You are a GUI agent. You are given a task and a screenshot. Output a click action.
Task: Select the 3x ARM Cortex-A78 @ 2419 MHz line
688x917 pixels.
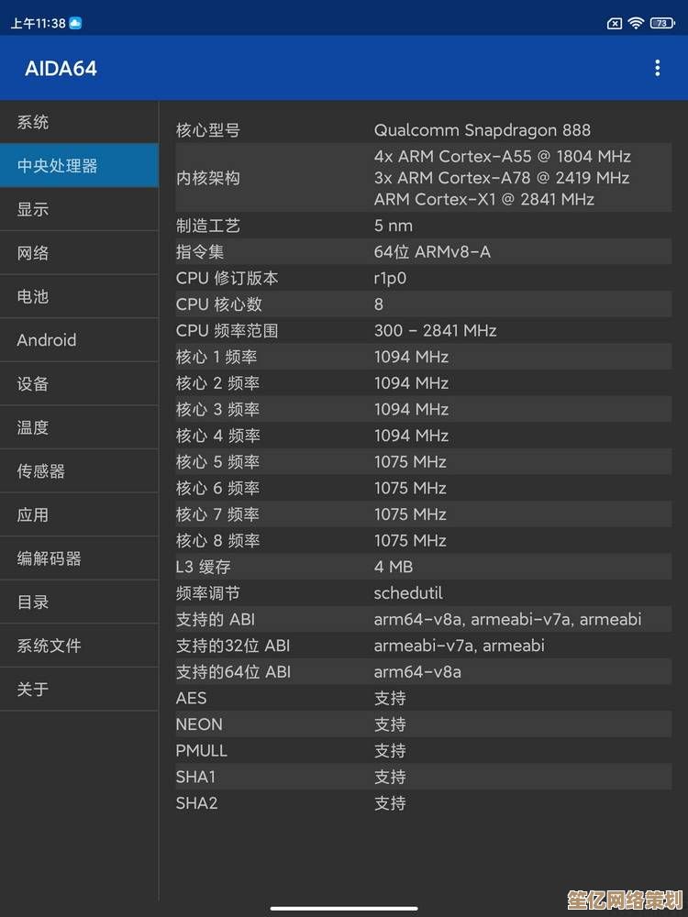pos(502,178)
